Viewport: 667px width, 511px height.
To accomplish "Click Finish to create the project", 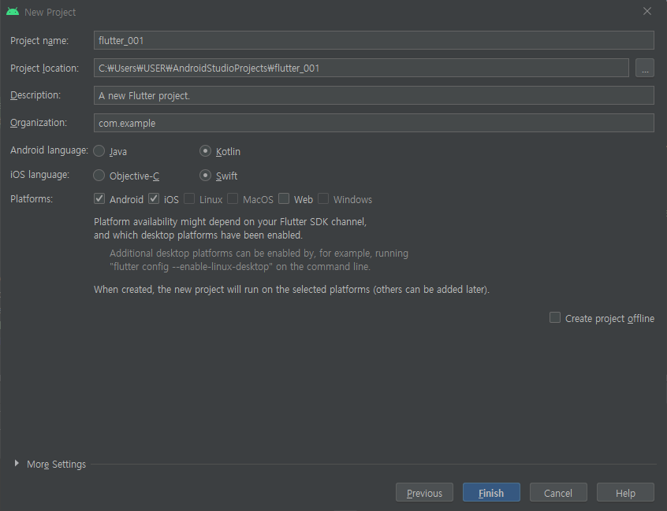I will pyautogui.click(x=491, y=493).
